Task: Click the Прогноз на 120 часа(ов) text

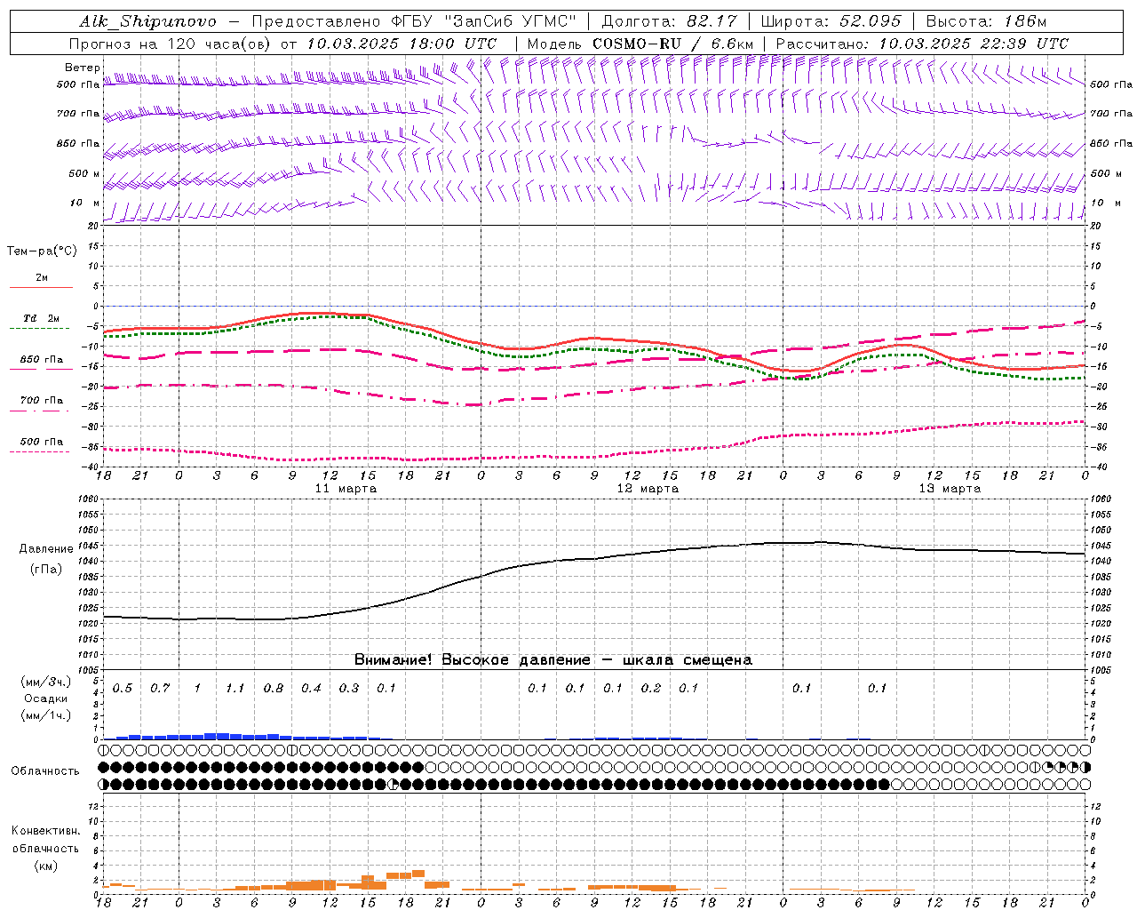Action: (x=169, y=44)
